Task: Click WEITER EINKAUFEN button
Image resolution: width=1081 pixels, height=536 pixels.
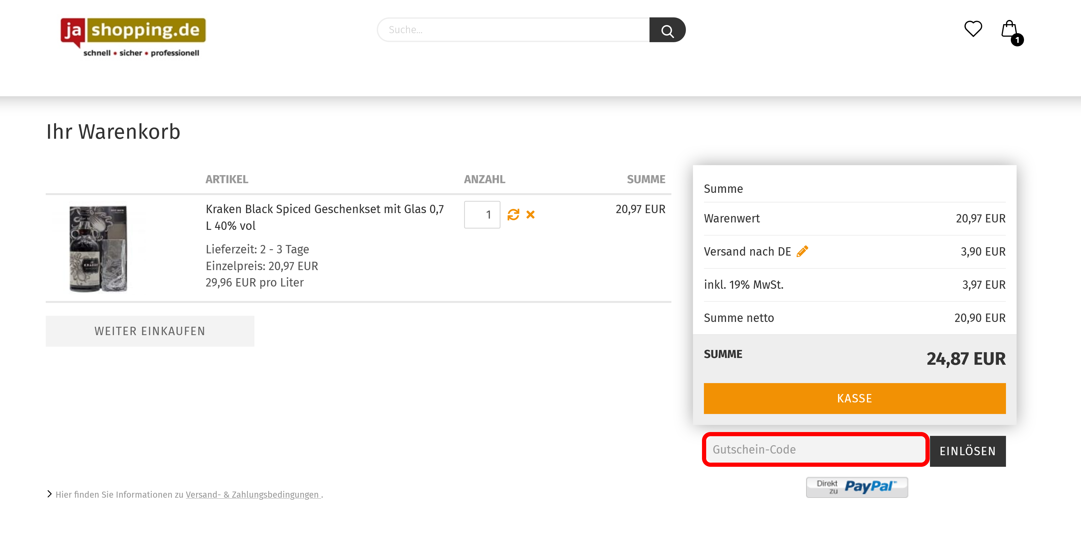Action: pos(150,331)
